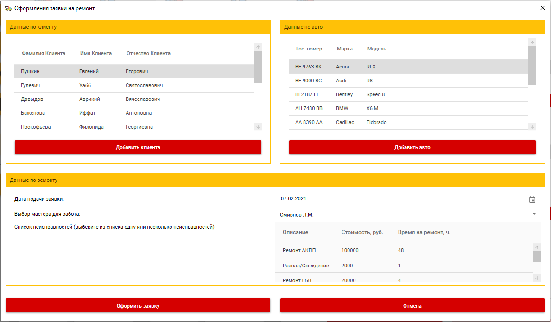
Task: Close the repair request window
Action: (543, 8)
